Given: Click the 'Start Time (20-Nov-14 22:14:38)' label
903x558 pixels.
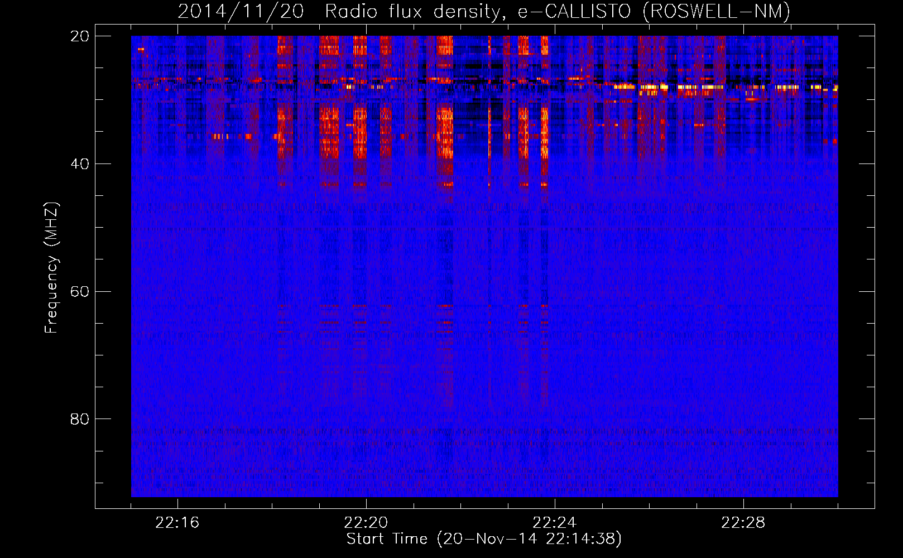Looking at the screenshot, I should click(484, 539).
